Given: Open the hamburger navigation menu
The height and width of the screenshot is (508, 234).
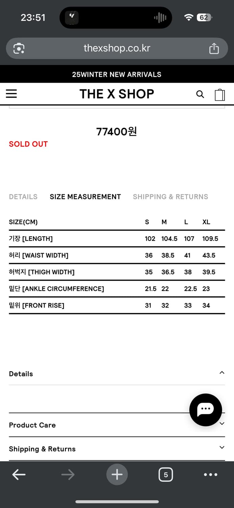Looking at the screenshot, I should 11,94.
